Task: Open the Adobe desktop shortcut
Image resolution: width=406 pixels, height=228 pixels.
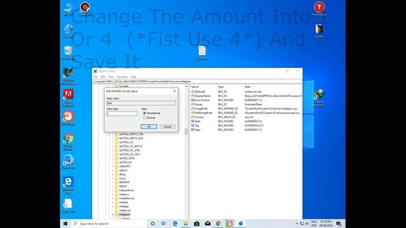Action: [68, 98]
